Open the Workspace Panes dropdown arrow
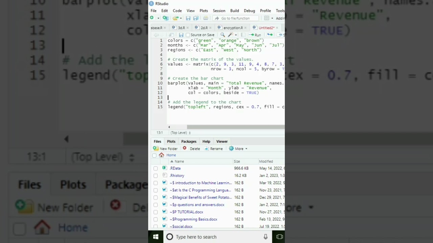The width and height of the screenshot is (433, 243). click(x=272, y=18)
